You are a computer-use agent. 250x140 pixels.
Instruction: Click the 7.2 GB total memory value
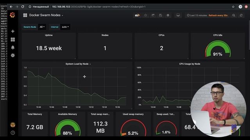(x=35, y=127)
